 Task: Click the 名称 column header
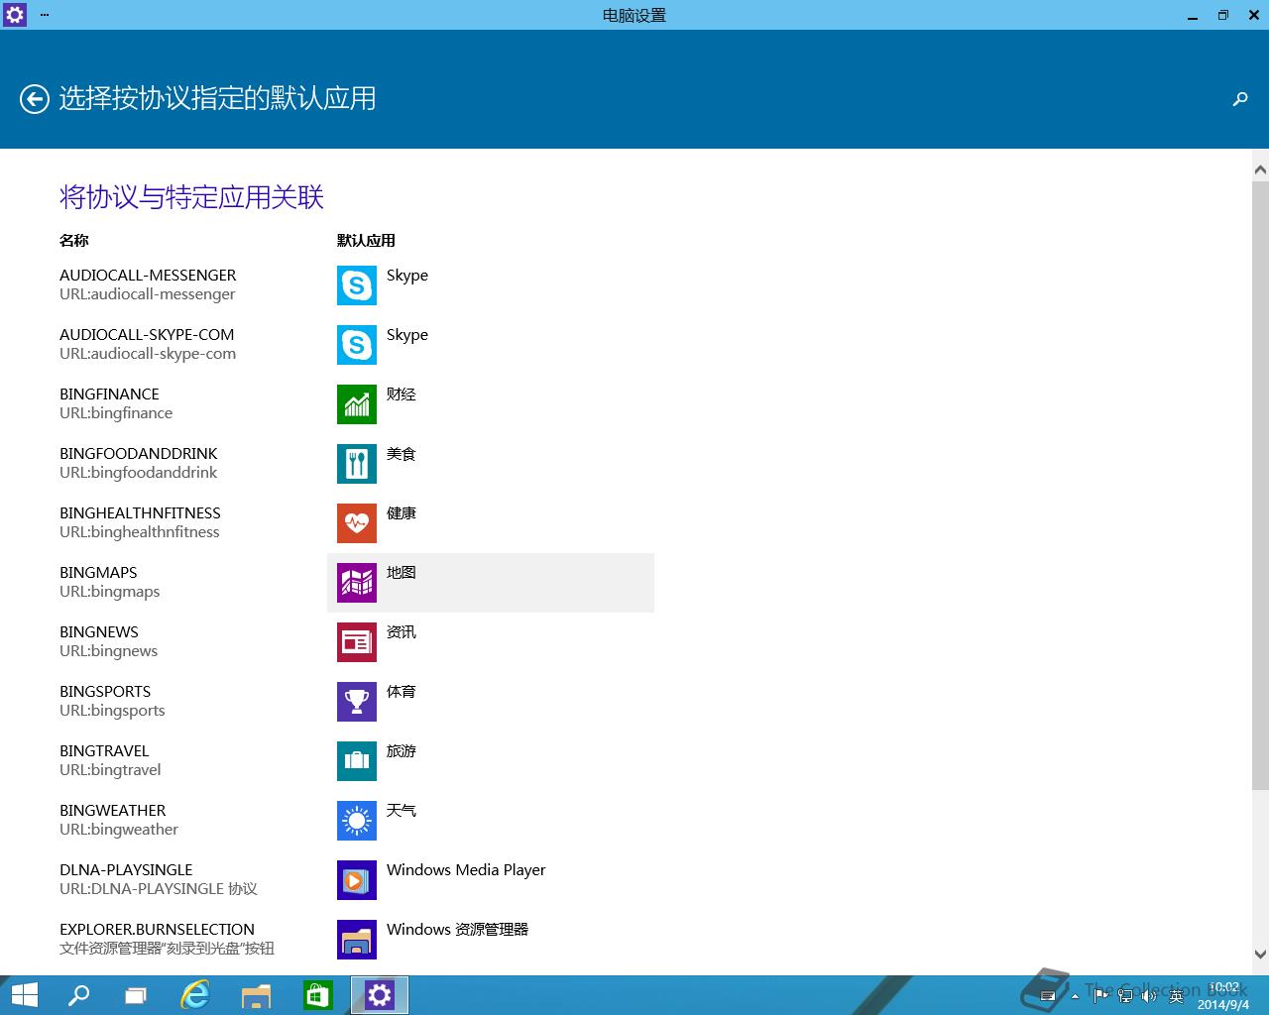(74, 241)
